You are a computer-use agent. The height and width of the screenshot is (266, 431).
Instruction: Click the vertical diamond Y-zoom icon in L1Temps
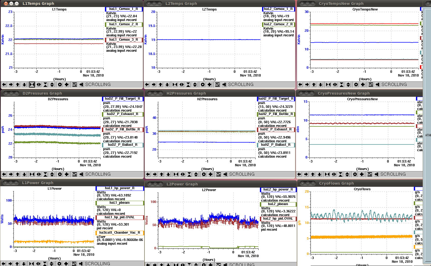[x=52, y=85]
